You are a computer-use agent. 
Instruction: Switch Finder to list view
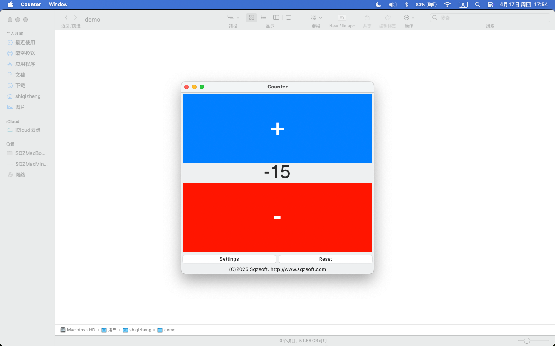pos(264,18)
